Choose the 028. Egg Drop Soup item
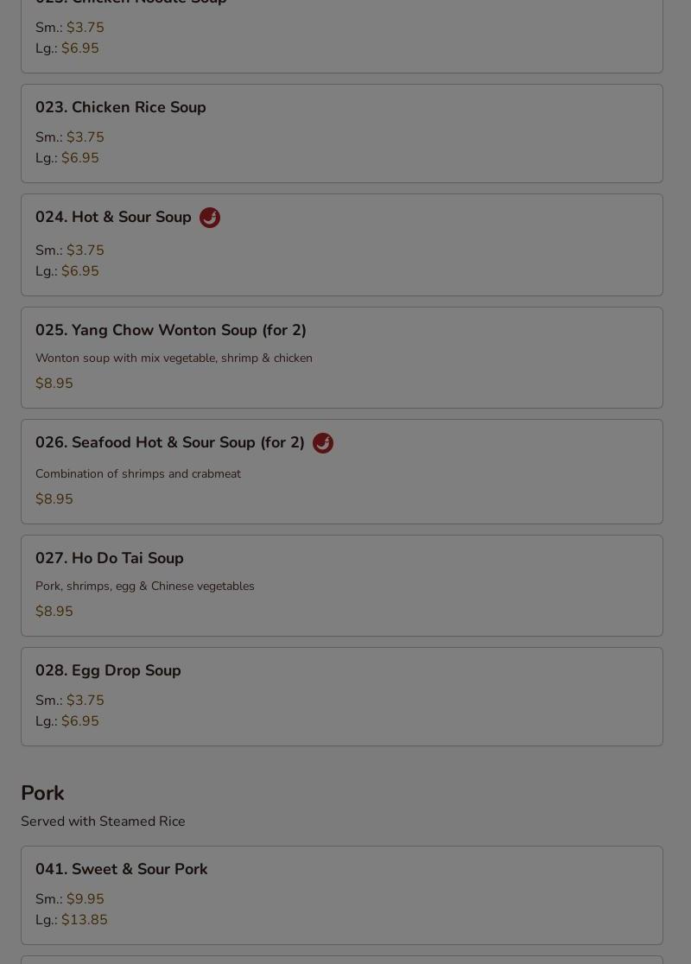691x964 pixels. pos(342,696)
